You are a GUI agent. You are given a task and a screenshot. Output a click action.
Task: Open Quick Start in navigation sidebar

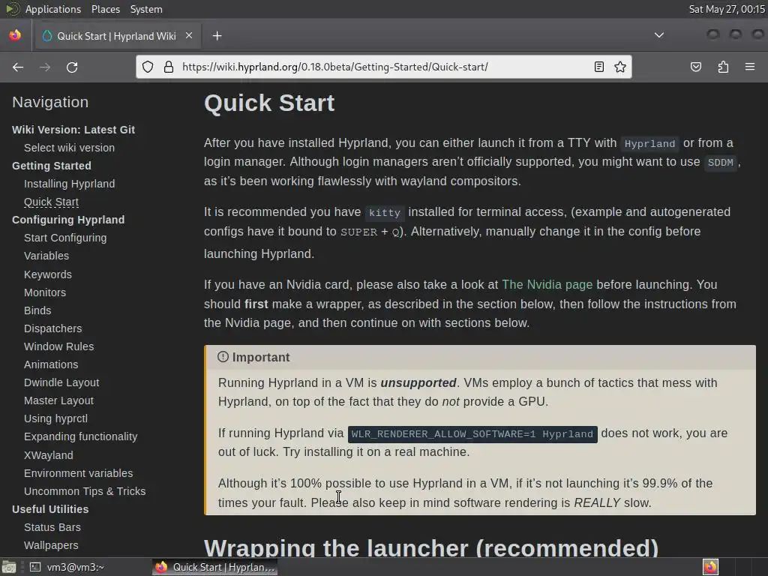[51, 202]
